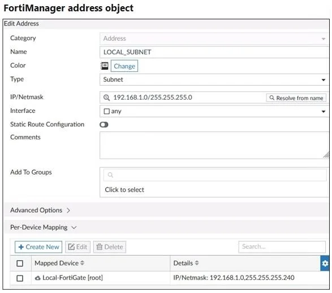Click the comments box resize handle

(326, 155)
